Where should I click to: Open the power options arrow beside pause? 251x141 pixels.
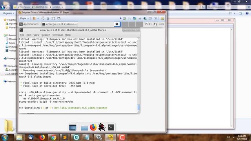38,18
